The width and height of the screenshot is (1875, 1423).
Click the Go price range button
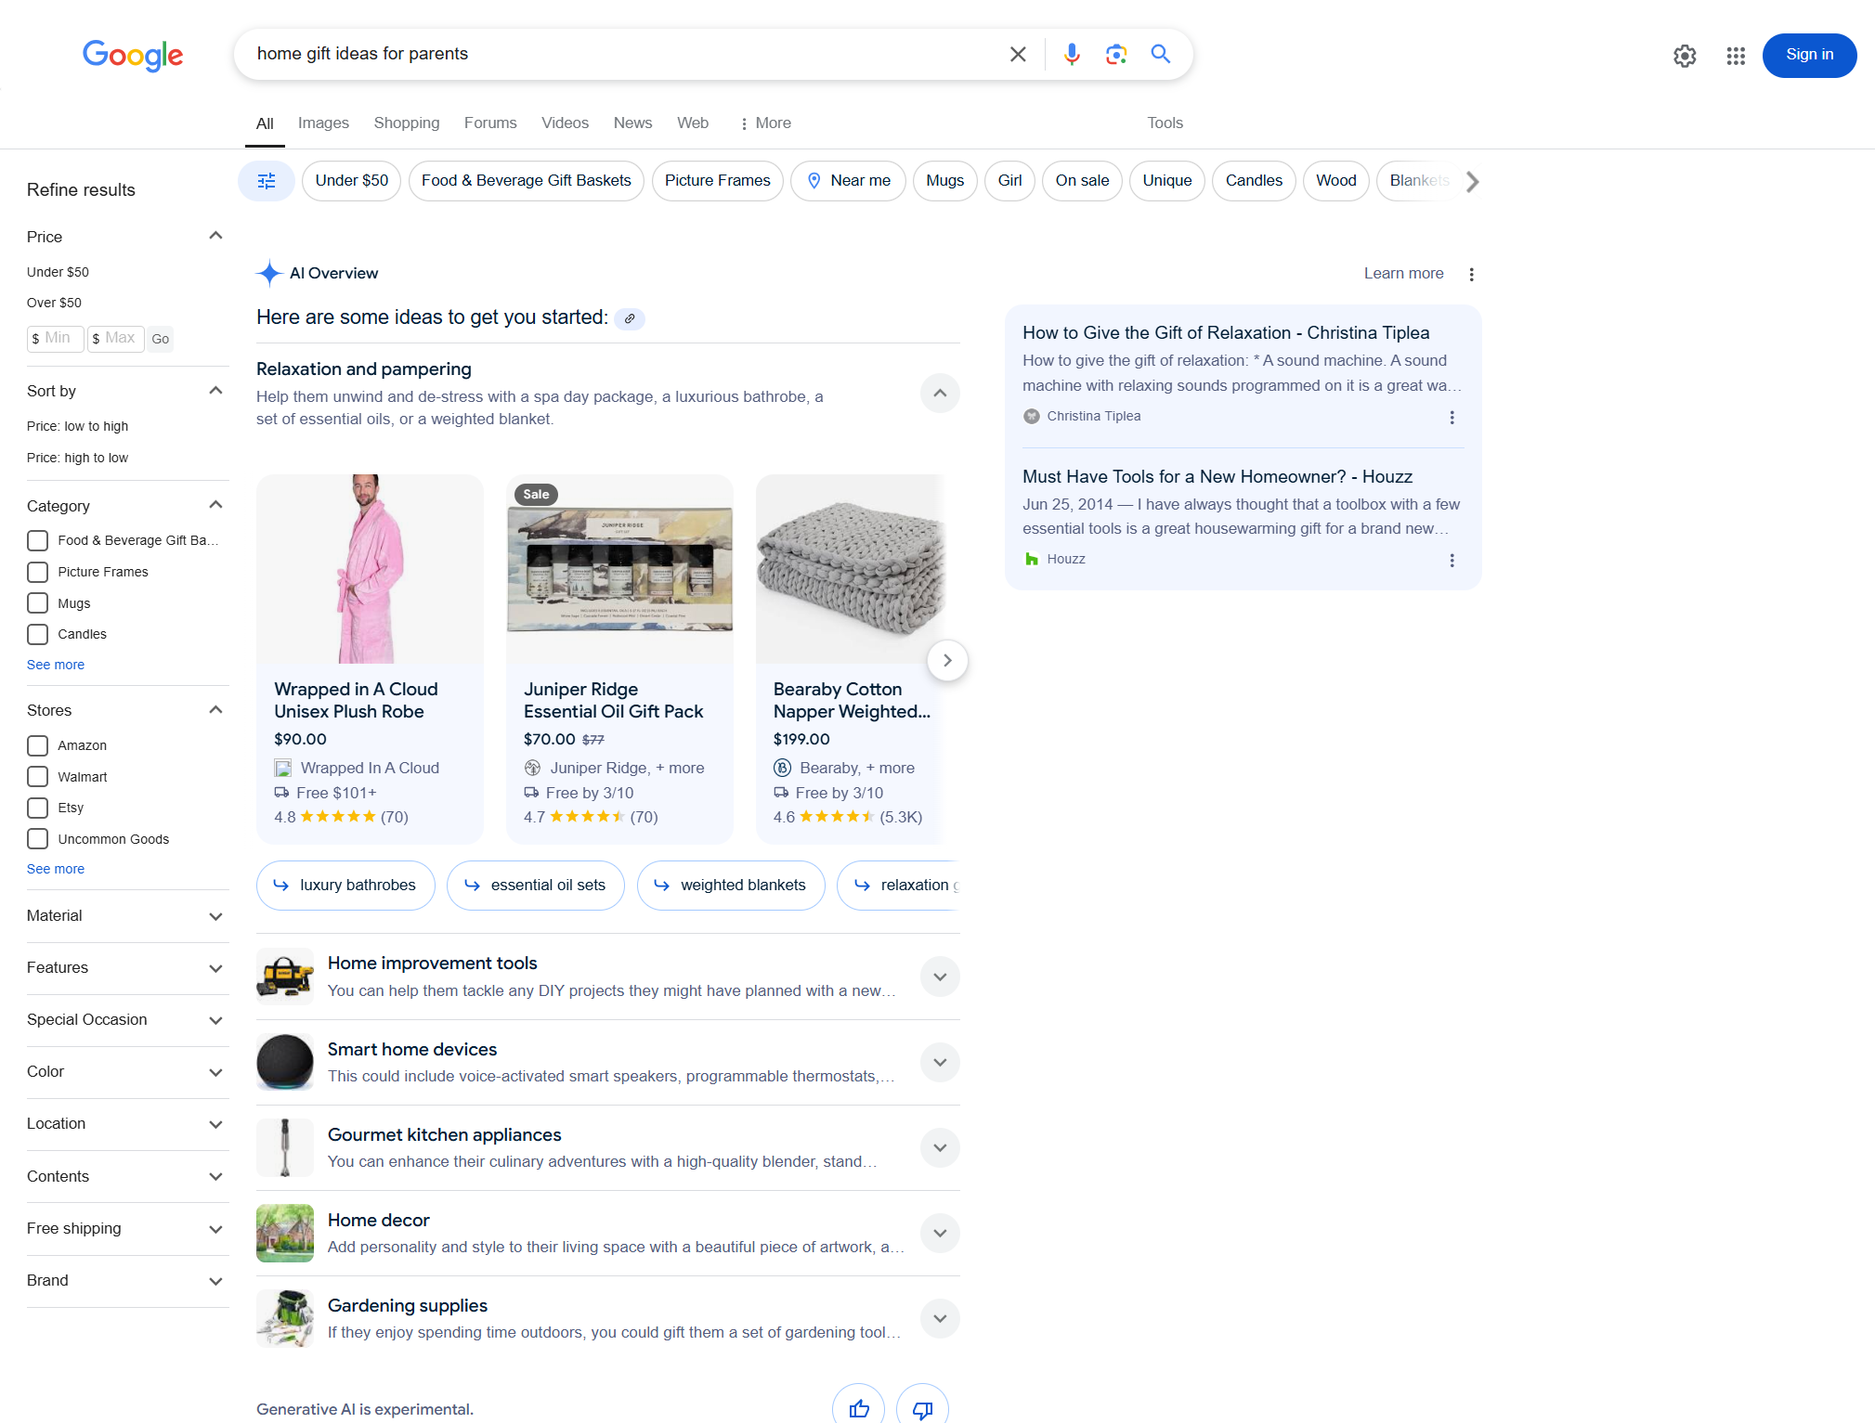[160, 339]
